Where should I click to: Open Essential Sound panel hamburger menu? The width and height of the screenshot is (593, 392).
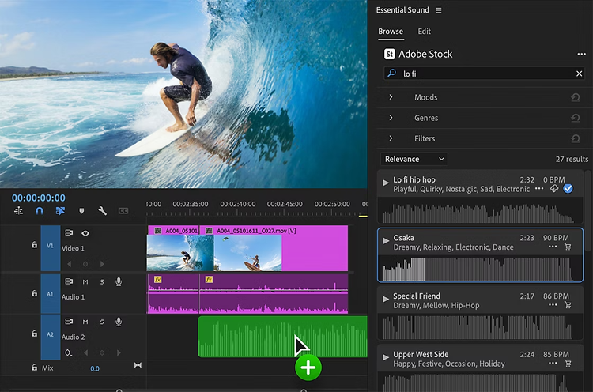[x=439, y=10]
